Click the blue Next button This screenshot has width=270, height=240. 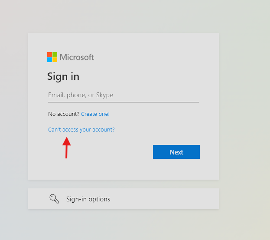point(176,152)
